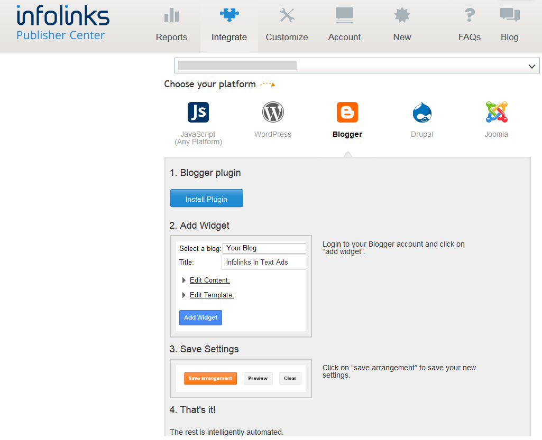Image resolution: width=542 pixels, height=440 pixels.
Task: Open the Integrate menu label
Action: coord(229,38)
